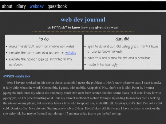Select the webdev nav item
The height and width of the screenshot is (124, 166).
point(37,6)
